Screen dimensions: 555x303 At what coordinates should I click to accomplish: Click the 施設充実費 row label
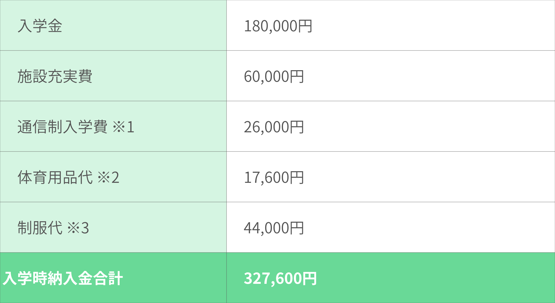click(55, 76)
